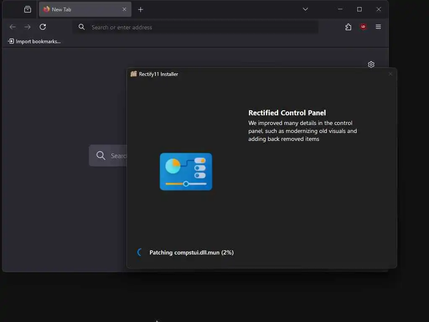The height and width of the screenshot is (322, 429).
Task: Reload the current page
Action: (43, 27)
